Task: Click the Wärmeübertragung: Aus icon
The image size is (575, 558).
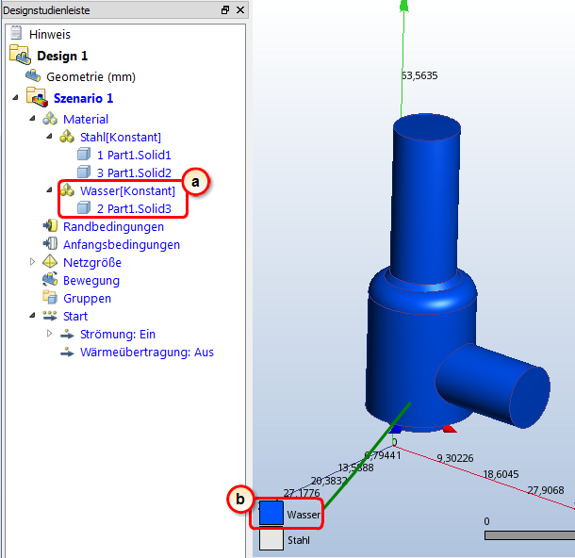Action: (67, 352)
